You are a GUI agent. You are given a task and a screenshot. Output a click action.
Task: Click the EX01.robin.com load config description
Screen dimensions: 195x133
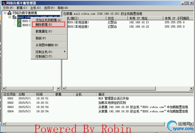pos(143,107)
